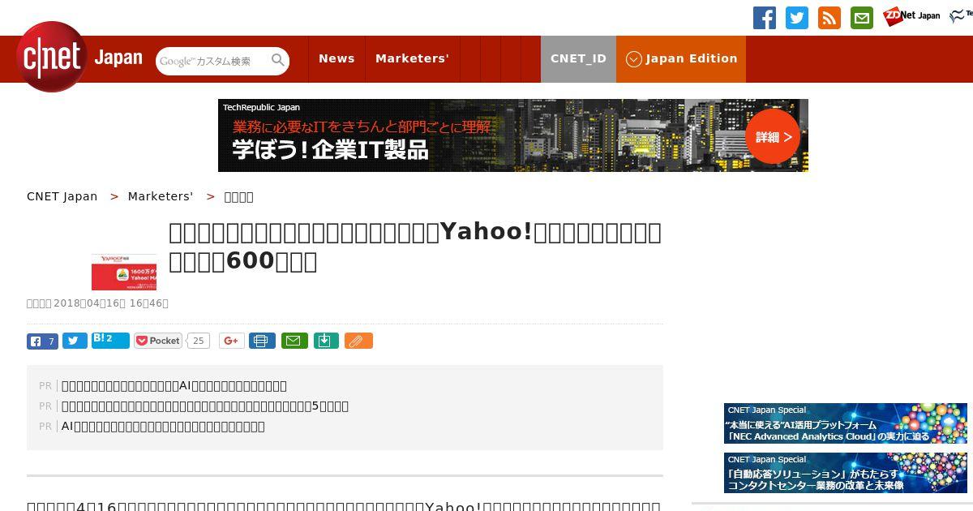Open the Yahoo! MAP article thumbnail
Image resolution: width=973 pixels, height=511 pixels.
coord(124,272)
